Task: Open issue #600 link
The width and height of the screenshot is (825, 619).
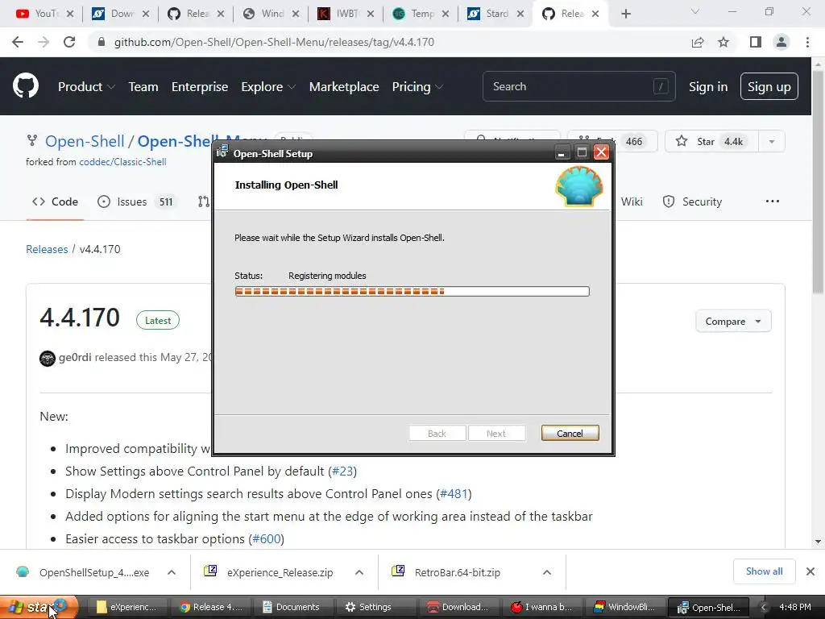Action: [266, 539]
